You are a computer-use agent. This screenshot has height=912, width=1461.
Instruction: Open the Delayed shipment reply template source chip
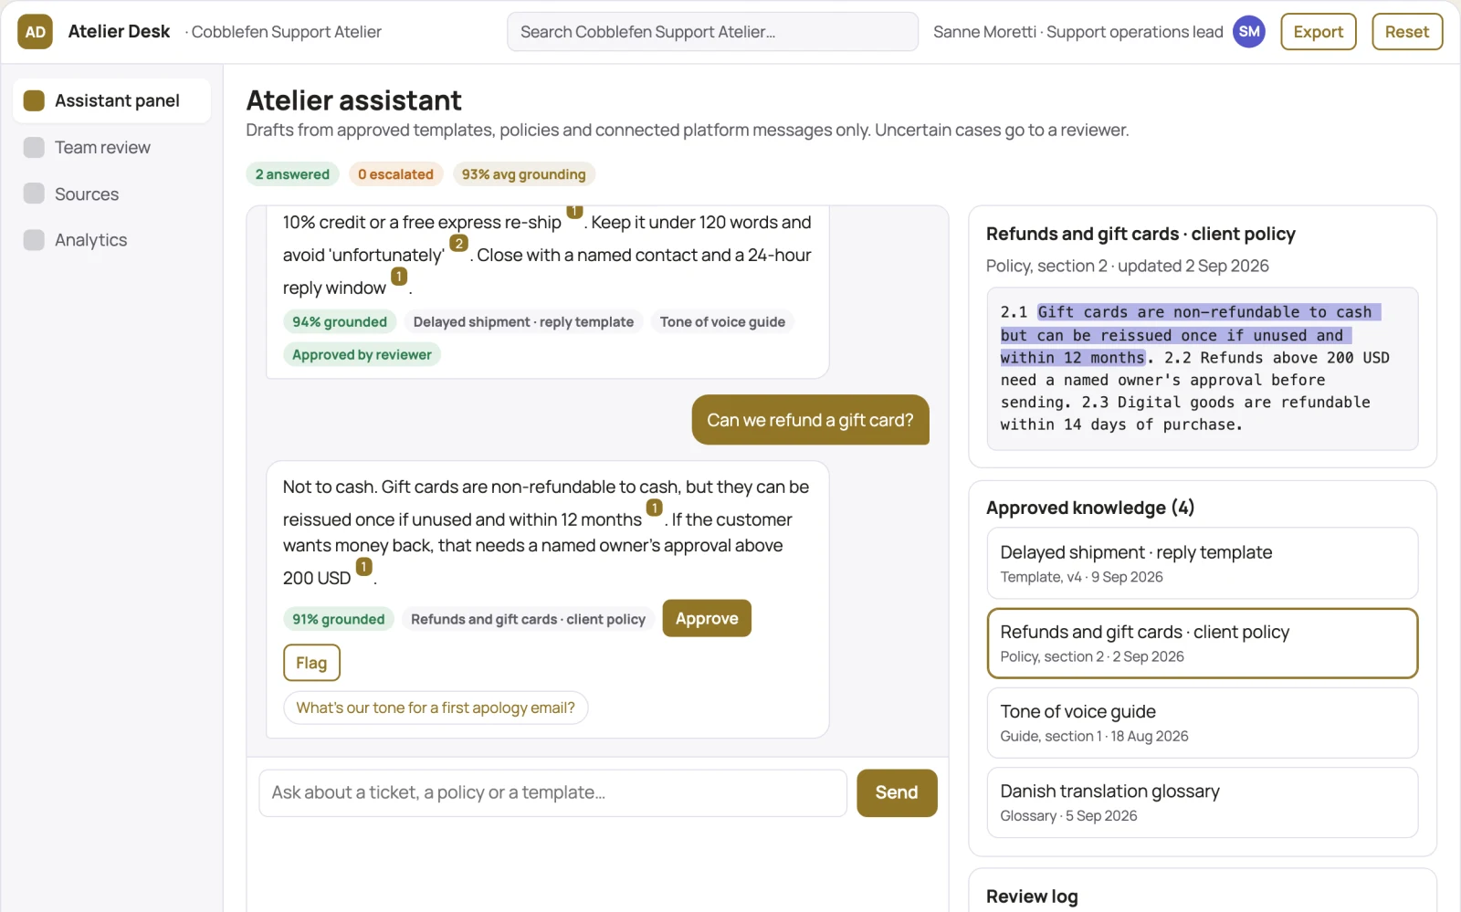click(523, 321)
